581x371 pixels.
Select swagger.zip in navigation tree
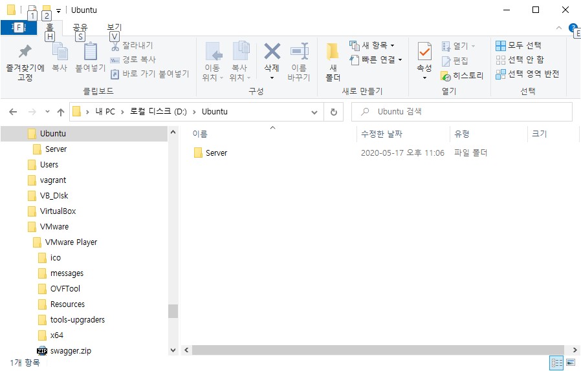coord(65,350)
